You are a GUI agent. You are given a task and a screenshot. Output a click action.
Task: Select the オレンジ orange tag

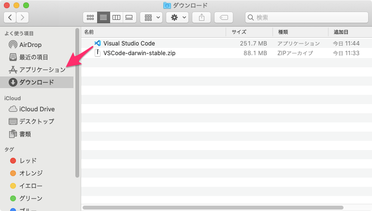tap(37, 173)
